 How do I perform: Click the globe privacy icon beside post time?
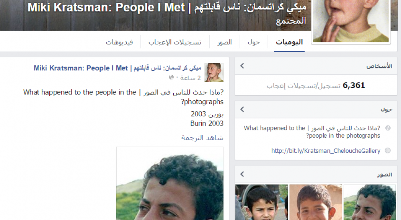(x=171, y=77)
